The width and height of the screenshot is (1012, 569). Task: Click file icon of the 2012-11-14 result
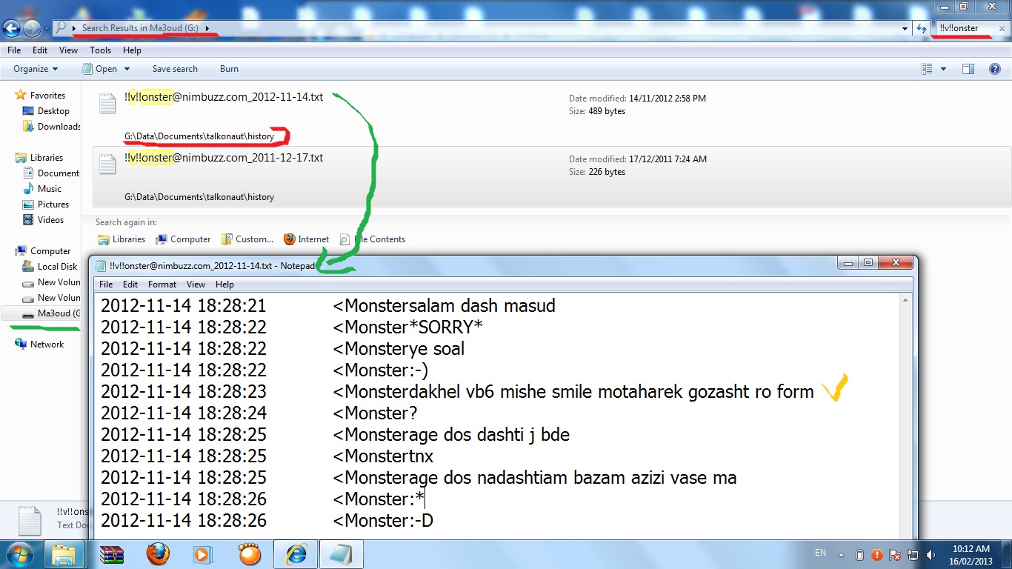point(107,104)
